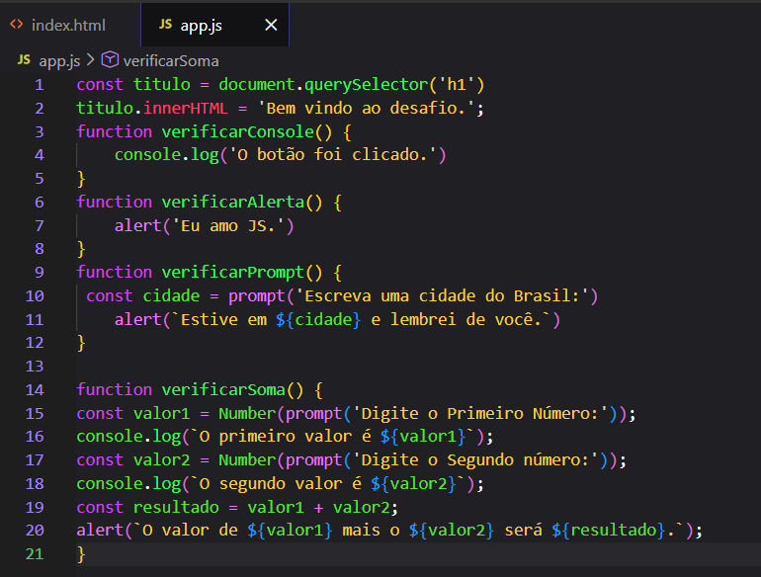Viewport: 761px width, 577px height.
Task: Switch to the index.html tab
Action: (x=67, y=25)
